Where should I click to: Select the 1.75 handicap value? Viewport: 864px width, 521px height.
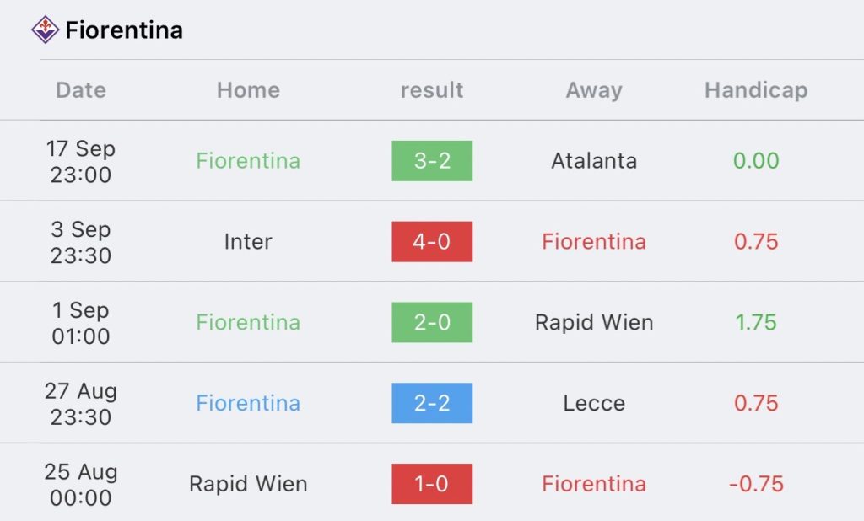click(x=756, y=323)
